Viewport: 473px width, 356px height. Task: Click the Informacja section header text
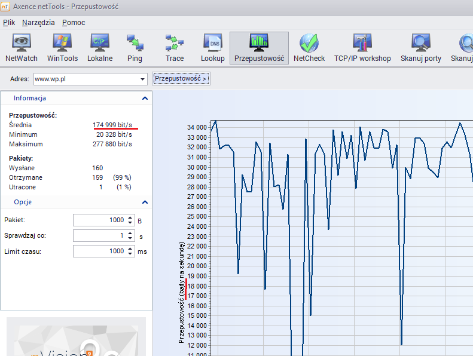[30, 98]
